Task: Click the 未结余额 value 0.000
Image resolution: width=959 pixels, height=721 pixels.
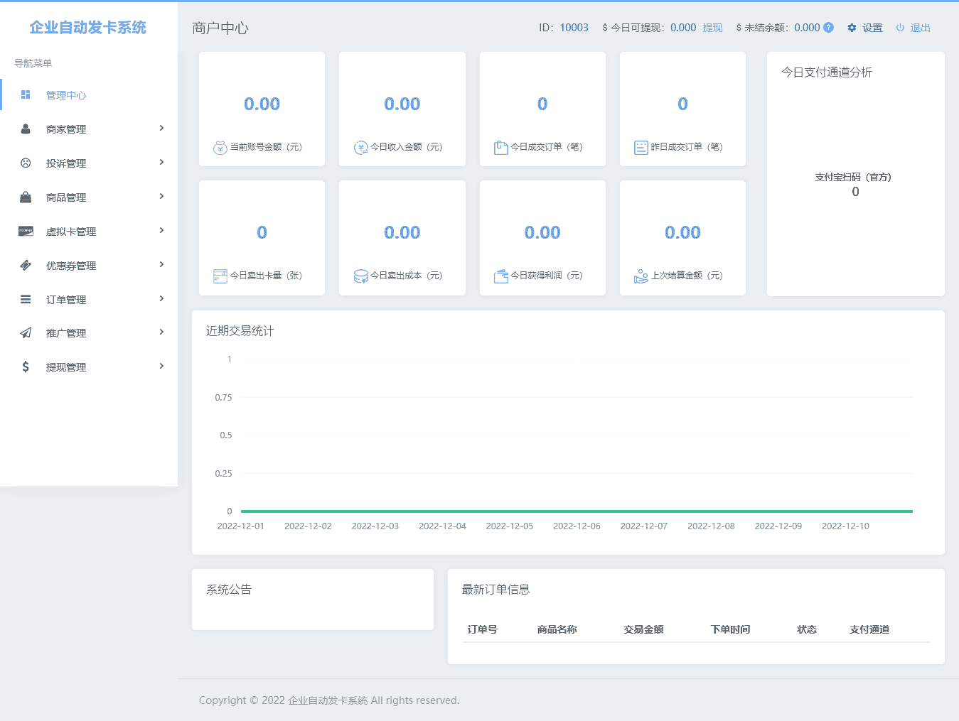Action: point(807,28)
